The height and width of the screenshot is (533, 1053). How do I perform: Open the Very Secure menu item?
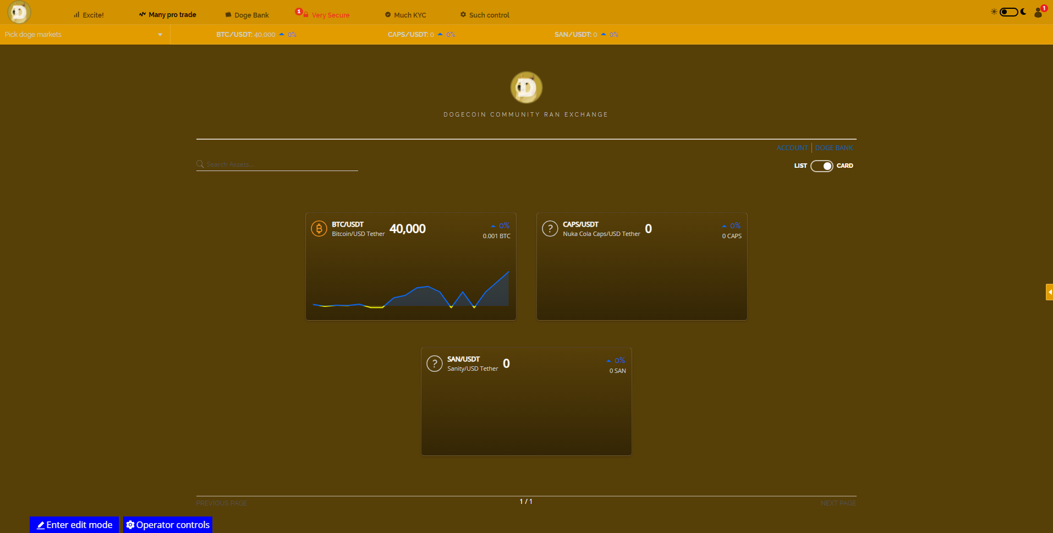click(x=330, y=15)
